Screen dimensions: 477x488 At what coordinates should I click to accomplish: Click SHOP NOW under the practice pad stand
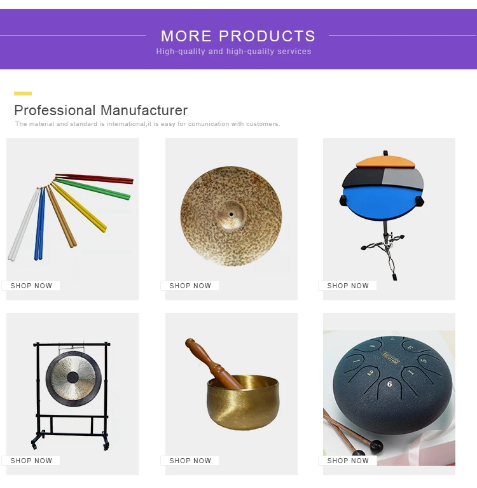(348, 286)
